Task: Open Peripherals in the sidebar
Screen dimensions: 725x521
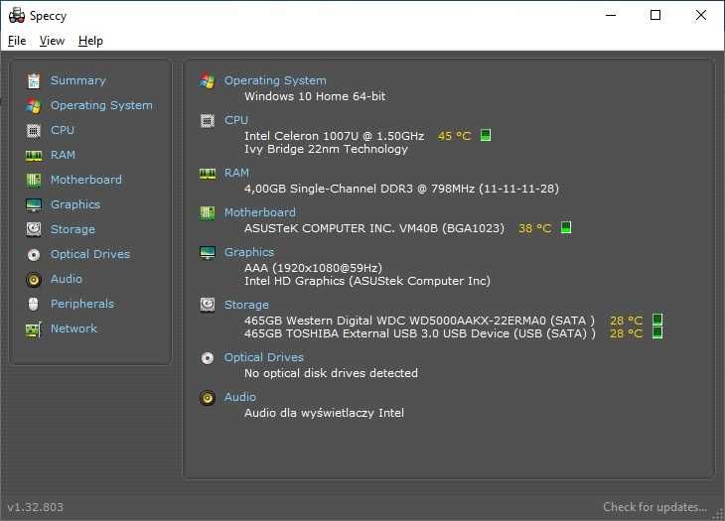Action: pos(81,304)
